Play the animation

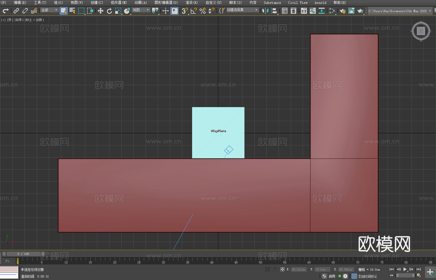405,269
